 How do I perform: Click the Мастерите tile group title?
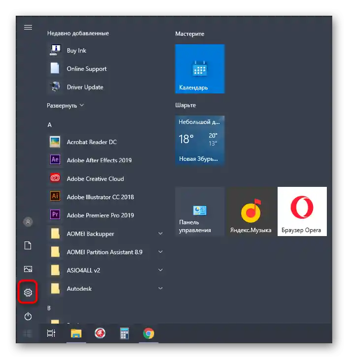tap(190, 34)
